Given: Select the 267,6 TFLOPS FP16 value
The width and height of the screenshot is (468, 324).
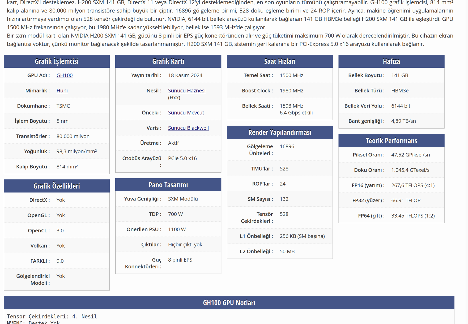Looking at the screenshot, I should (413, 185).
